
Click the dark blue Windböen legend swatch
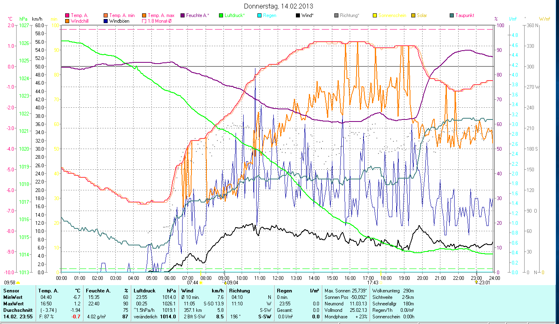106,21
